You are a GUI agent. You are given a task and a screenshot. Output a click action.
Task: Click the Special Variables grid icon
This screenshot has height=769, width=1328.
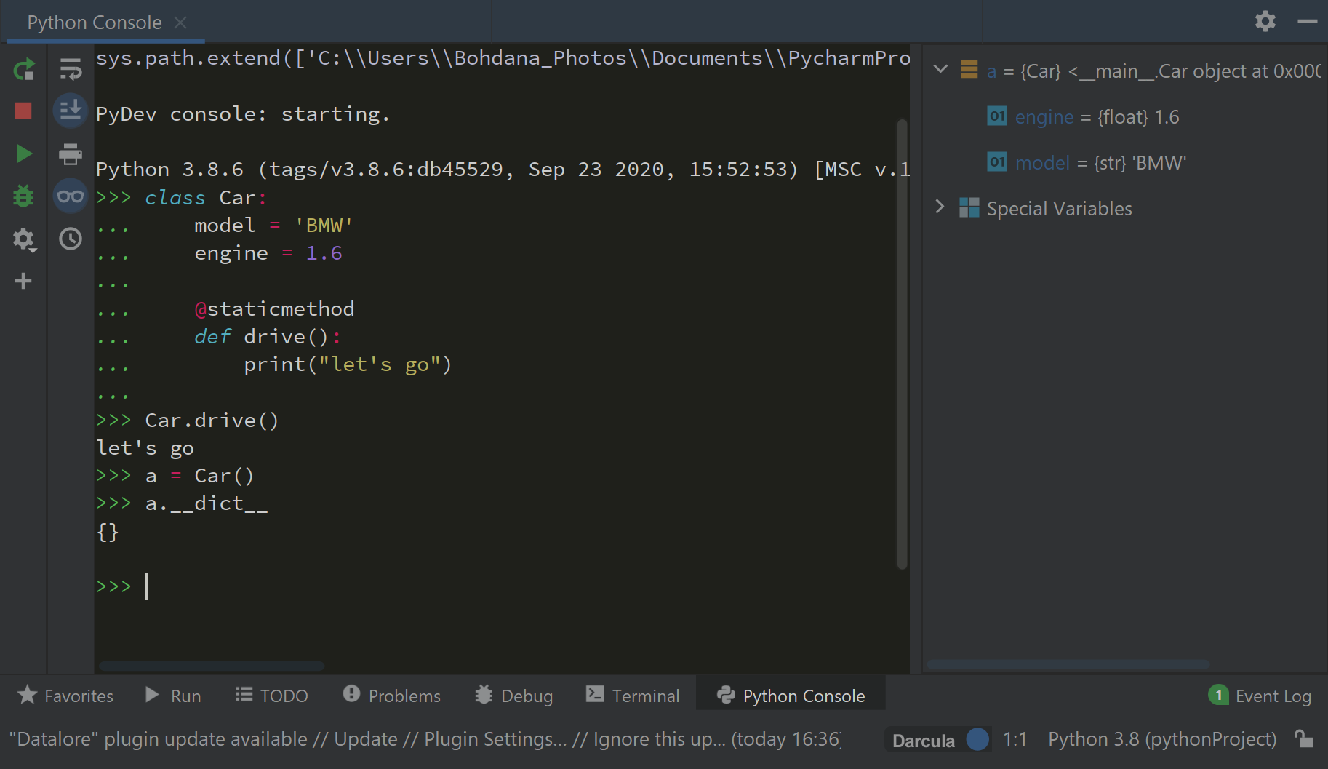[969, 208]
